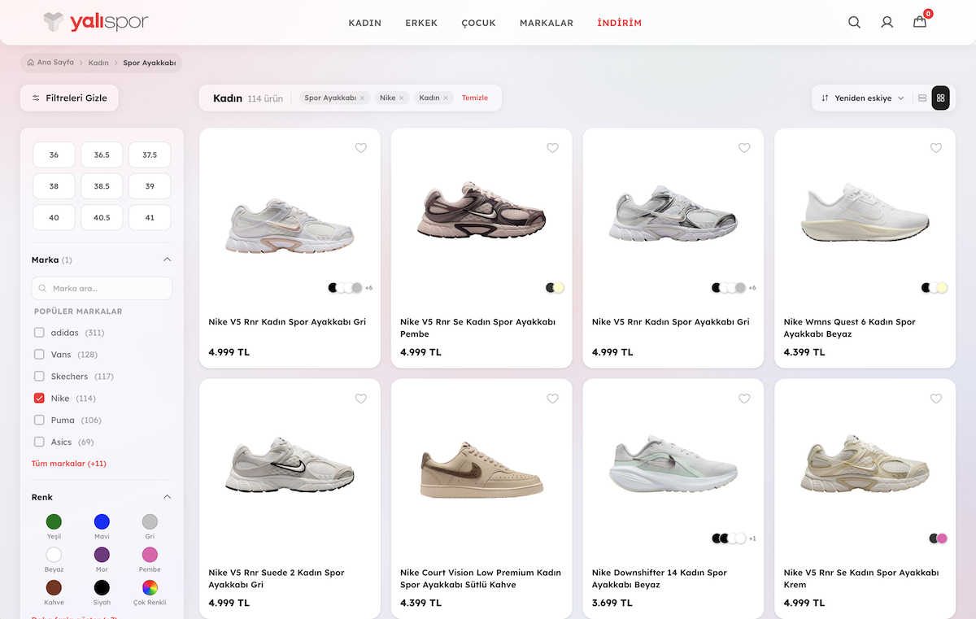This screenshot has height=619, width=976.
Task: Select the Gri color swatch
Action: (x=150, y=521)
